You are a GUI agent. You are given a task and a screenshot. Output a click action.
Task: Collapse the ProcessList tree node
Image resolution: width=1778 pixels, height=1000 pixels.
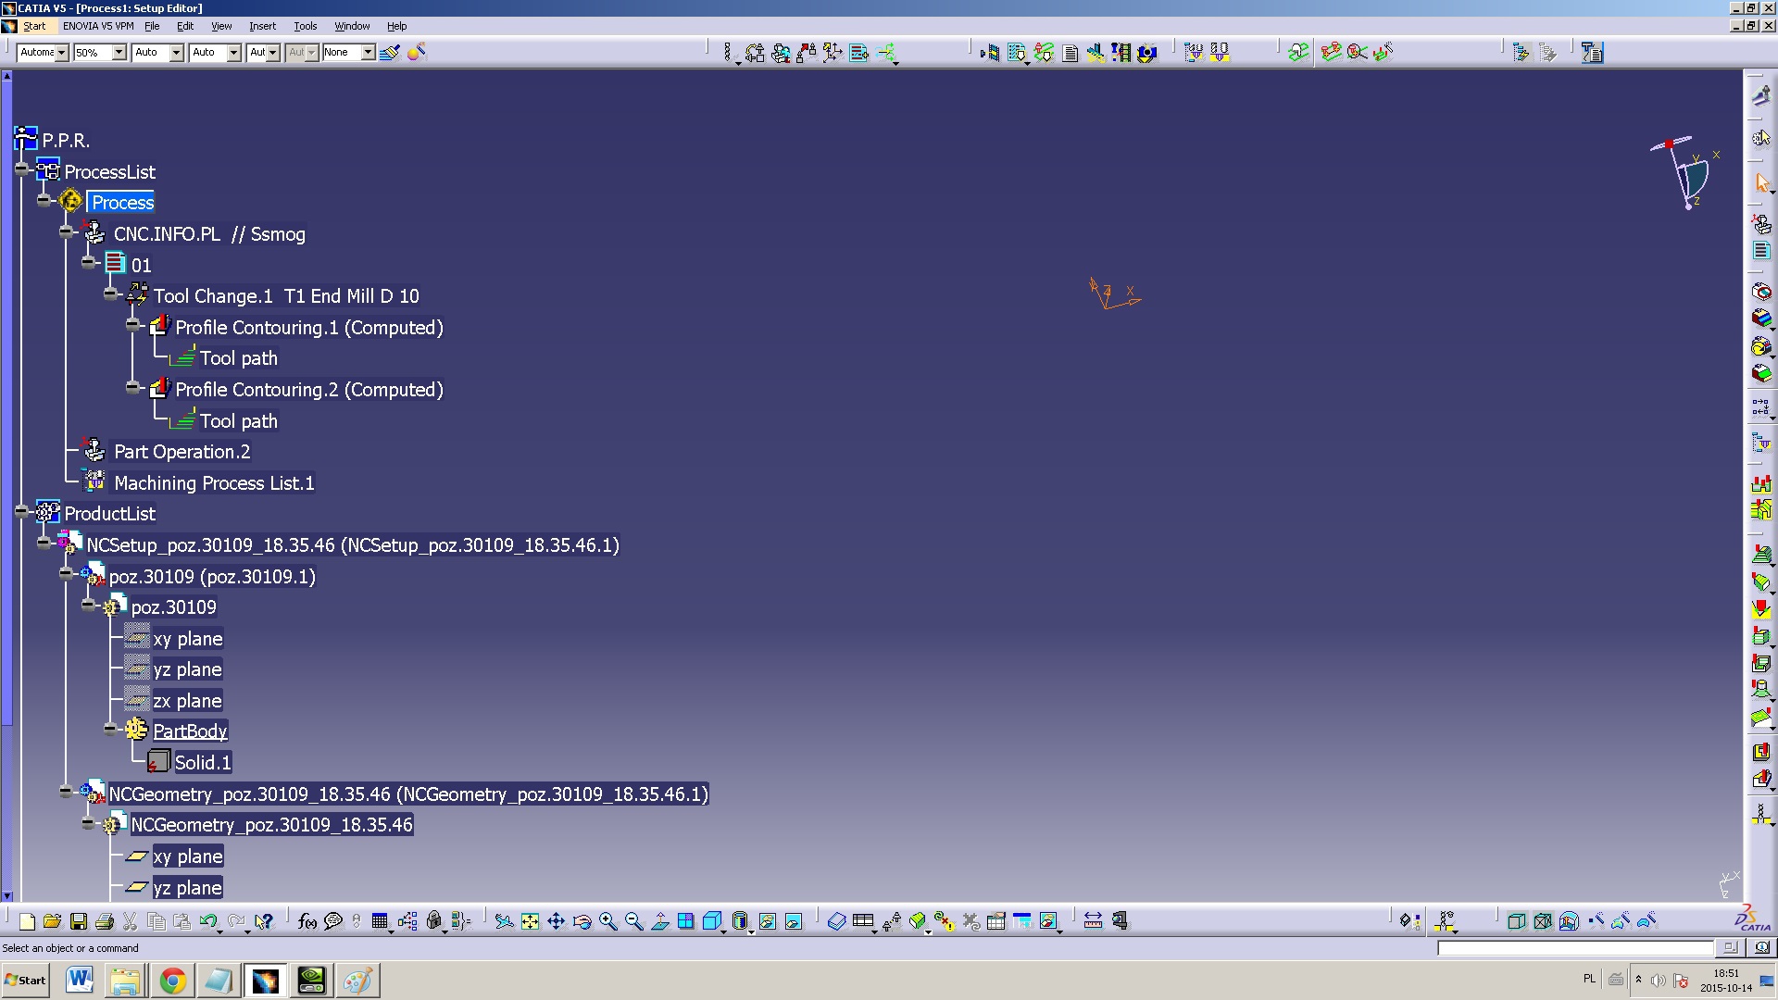(22, 169)
